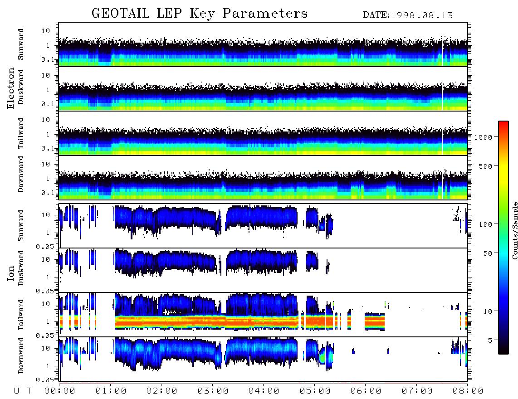Click the 06:00 time tick label
Viewport: 518px width, 399px height.
pos(366,391)
